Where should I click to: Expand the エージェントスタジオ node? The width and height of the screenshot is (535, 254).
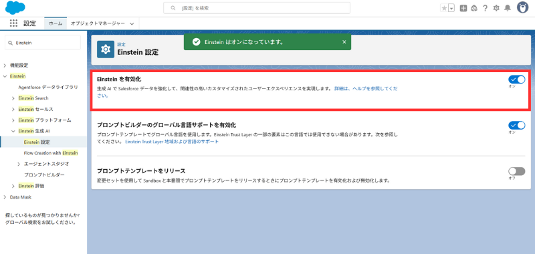(x=19, y=164)
